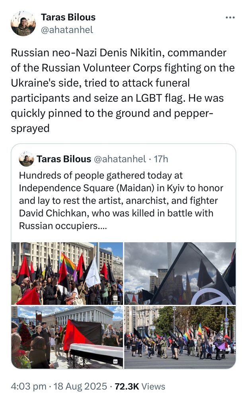Open the coffin with anarchist flag photo

68,335
